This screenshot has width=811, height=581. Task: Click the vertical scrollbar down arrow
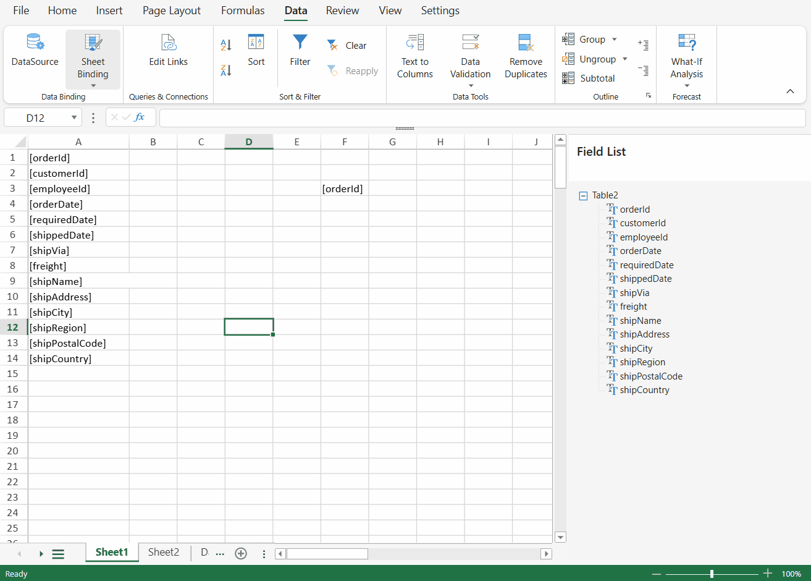[560, 537]
